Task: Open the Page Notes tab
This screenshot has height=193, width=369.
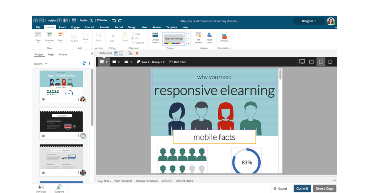Action: [x=104, y=181]
